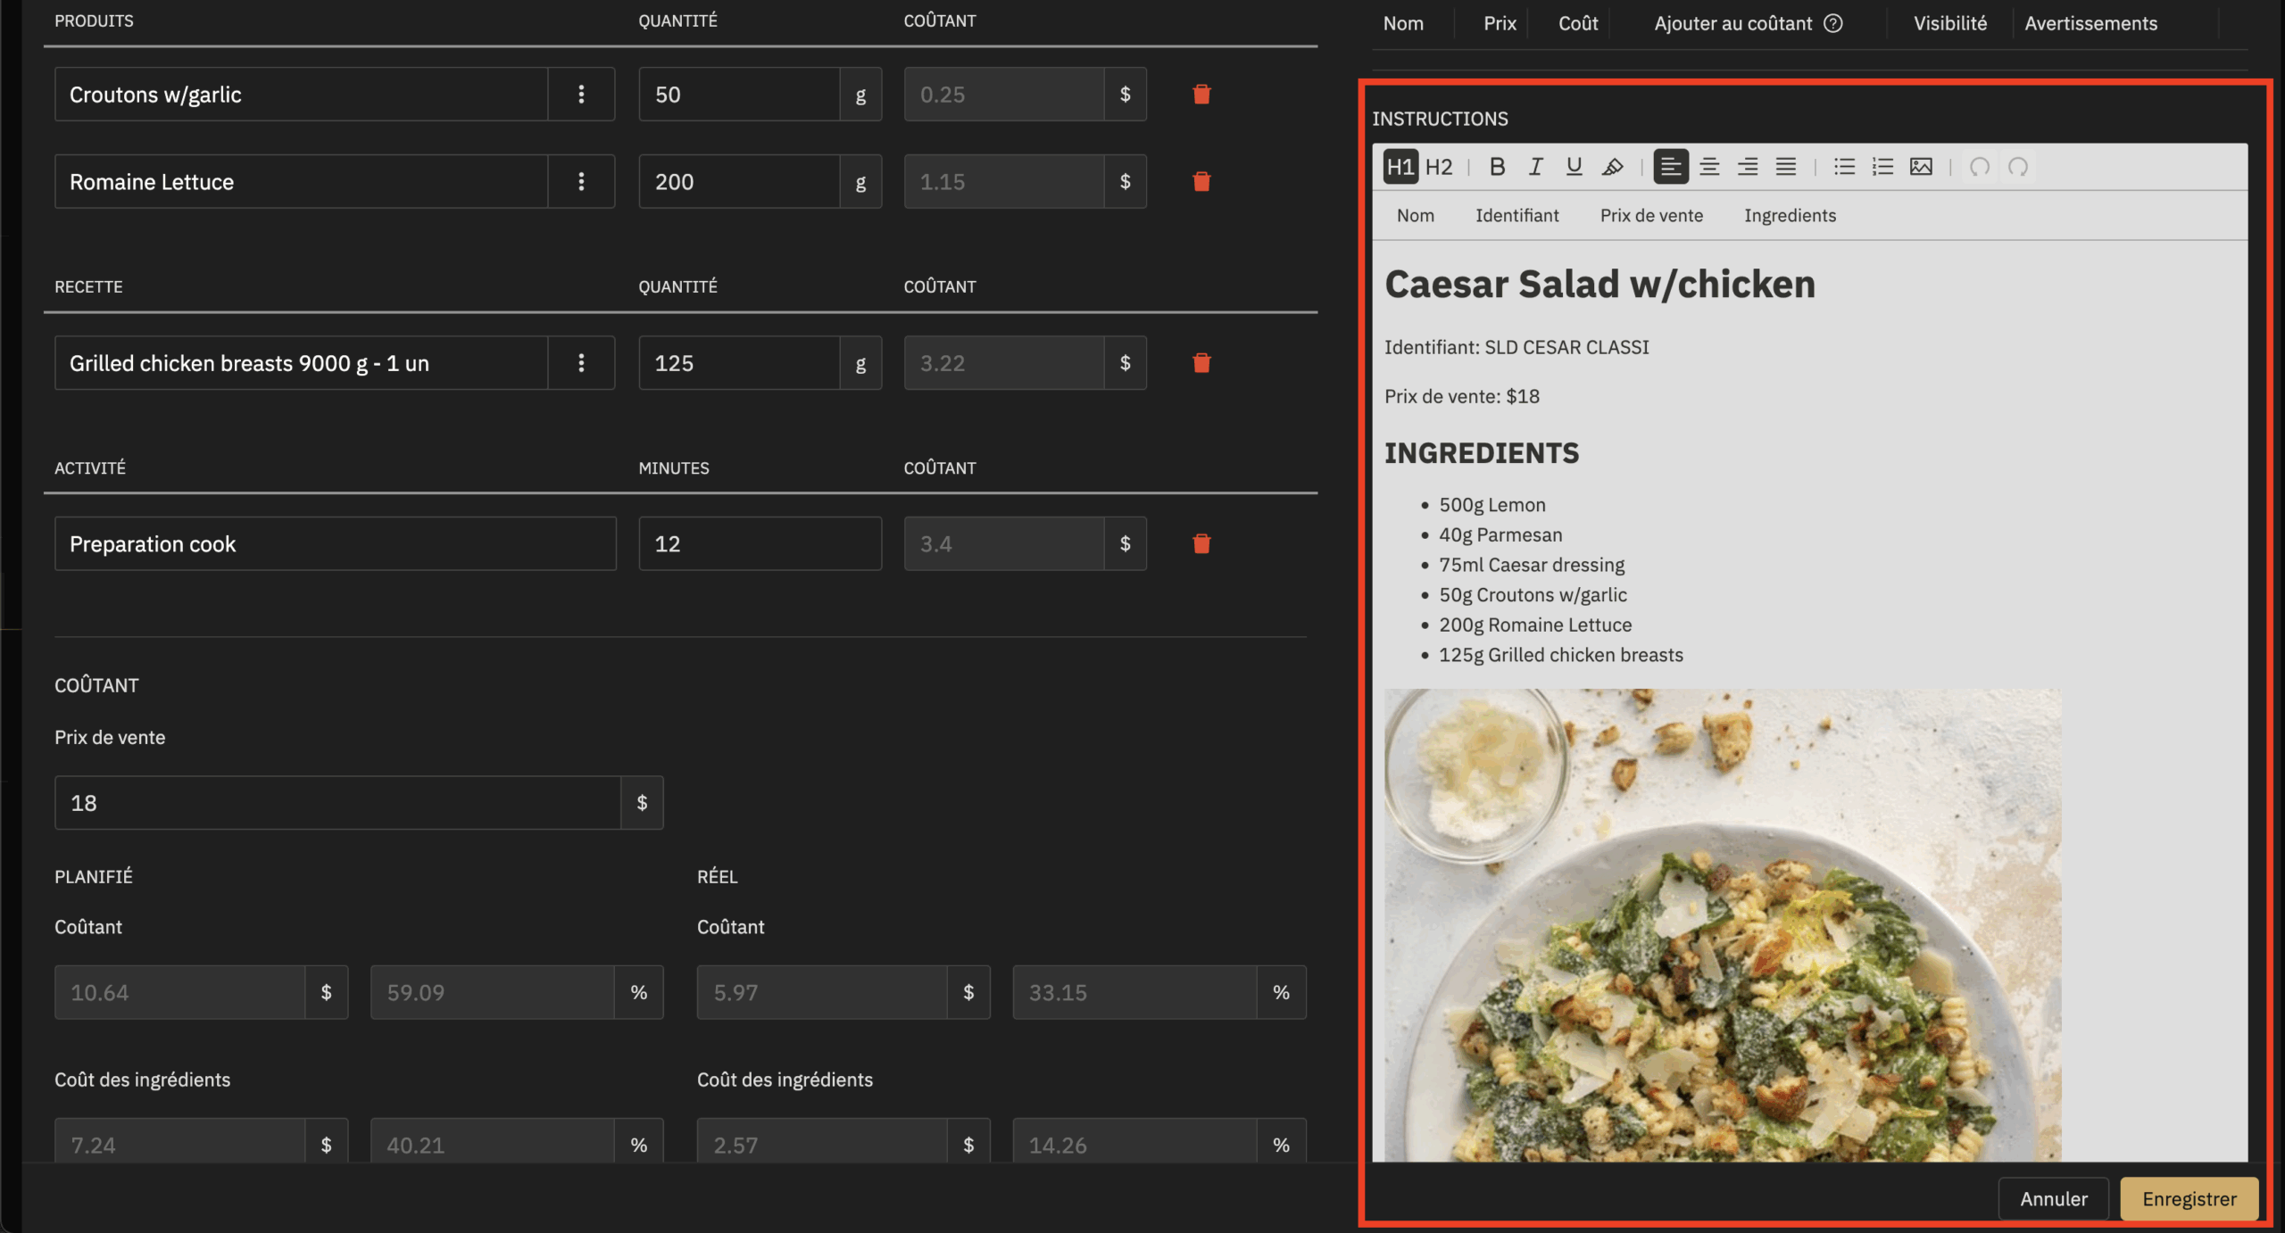Justify text in editor
This screenshot has width=2285, height=1233.
tap(1785, 167)
